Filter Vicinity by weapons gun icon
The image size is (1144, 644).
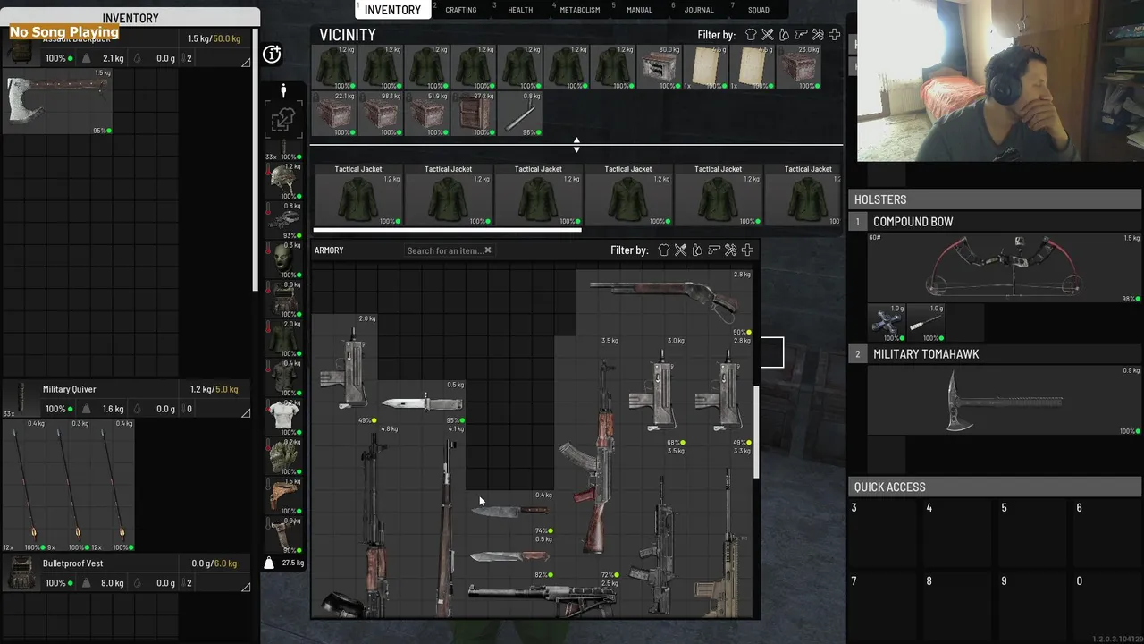point(801,35)
